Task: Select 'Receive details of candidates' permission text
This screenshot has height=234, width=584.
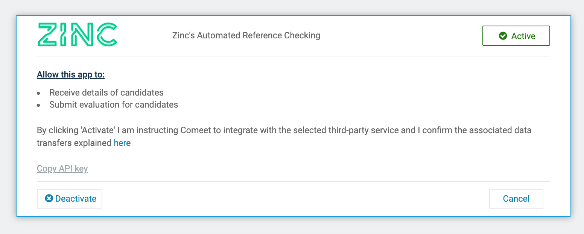Action: (x=106, y=93)
